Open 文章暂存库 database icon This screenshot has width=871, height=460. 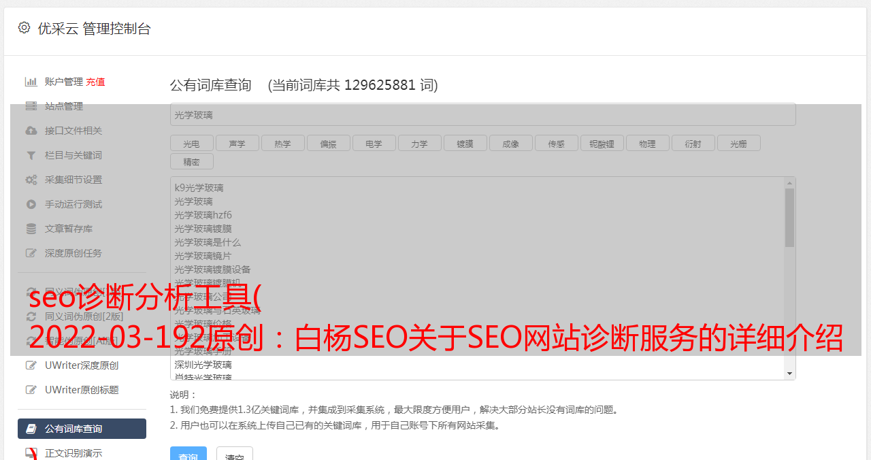tap(31, 229)
